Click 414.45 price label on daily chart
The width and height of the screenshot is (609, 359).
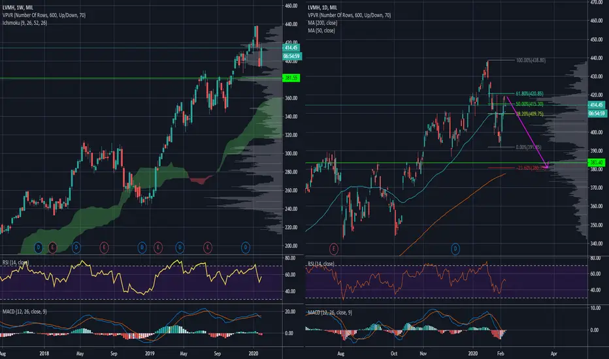596,105
